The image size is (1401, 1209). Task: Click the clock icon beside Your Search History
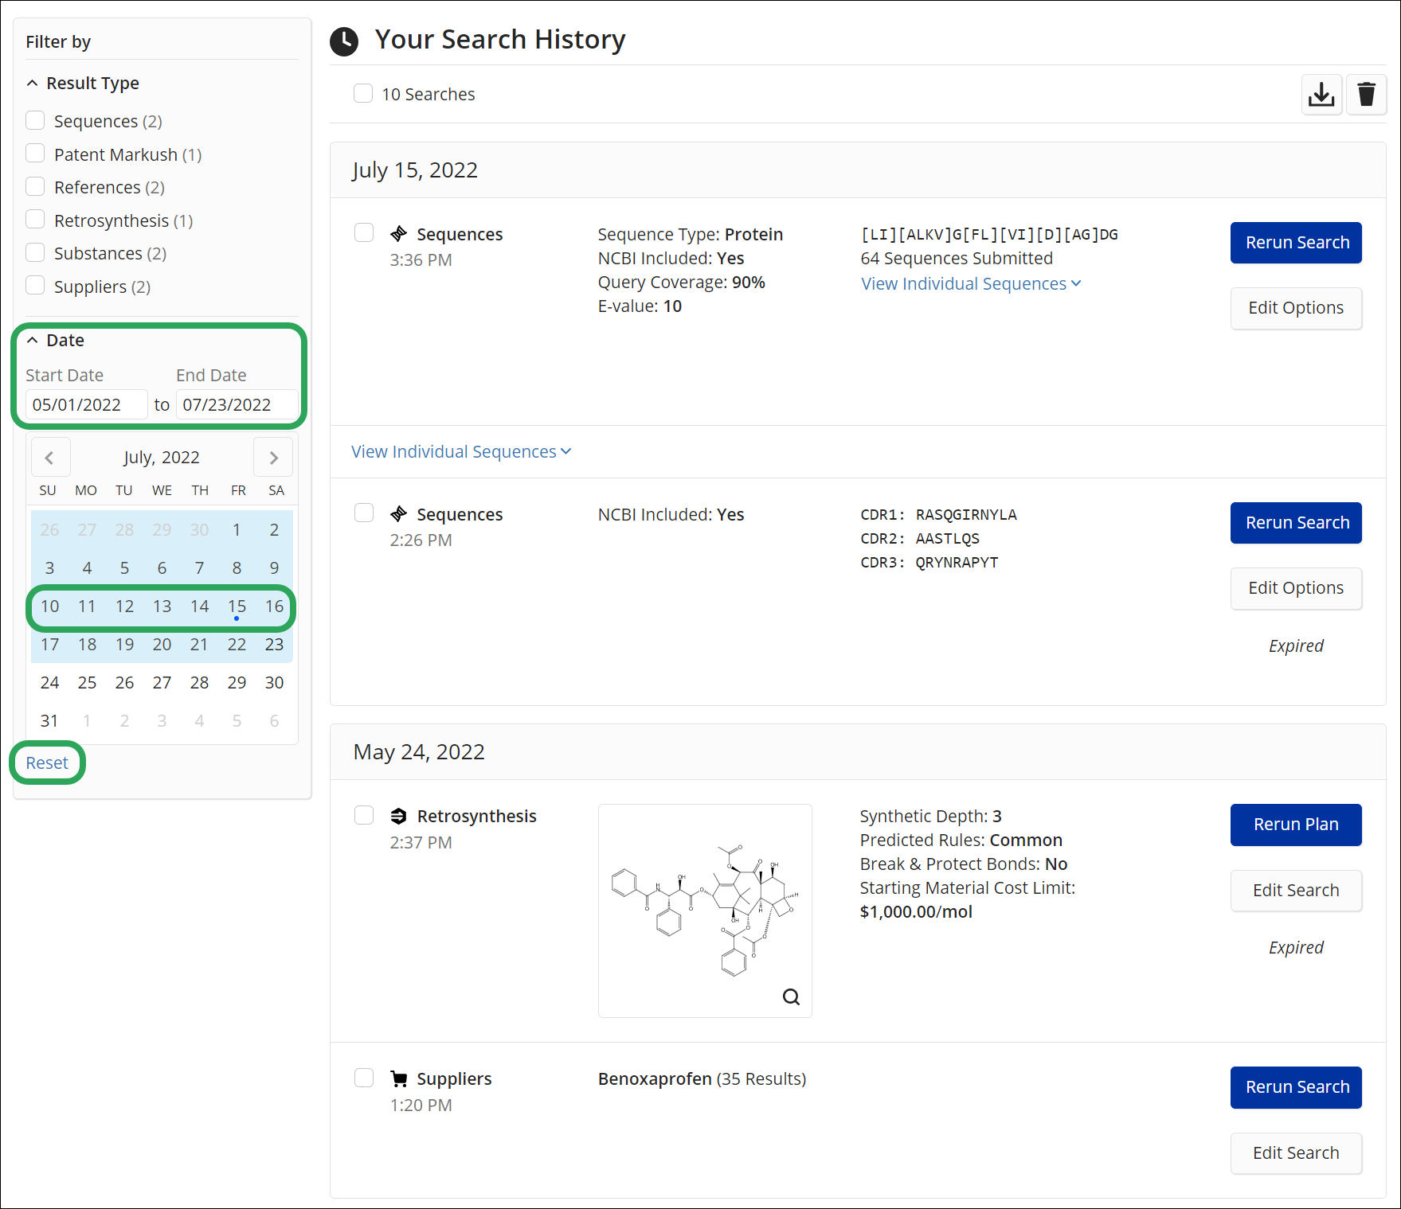point(344,41)
